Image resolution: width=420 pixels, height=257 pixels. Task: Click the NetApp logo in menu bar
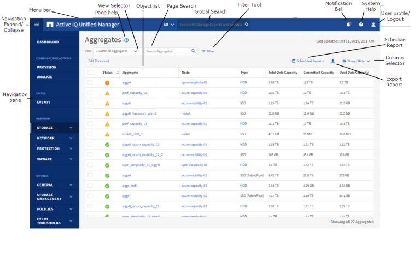click(50, 25)
